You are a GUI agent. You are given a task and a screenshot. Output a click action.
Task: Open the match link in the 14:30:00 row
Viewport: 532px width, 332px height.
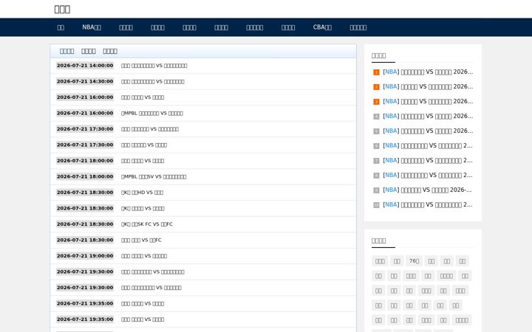point(153,82)
